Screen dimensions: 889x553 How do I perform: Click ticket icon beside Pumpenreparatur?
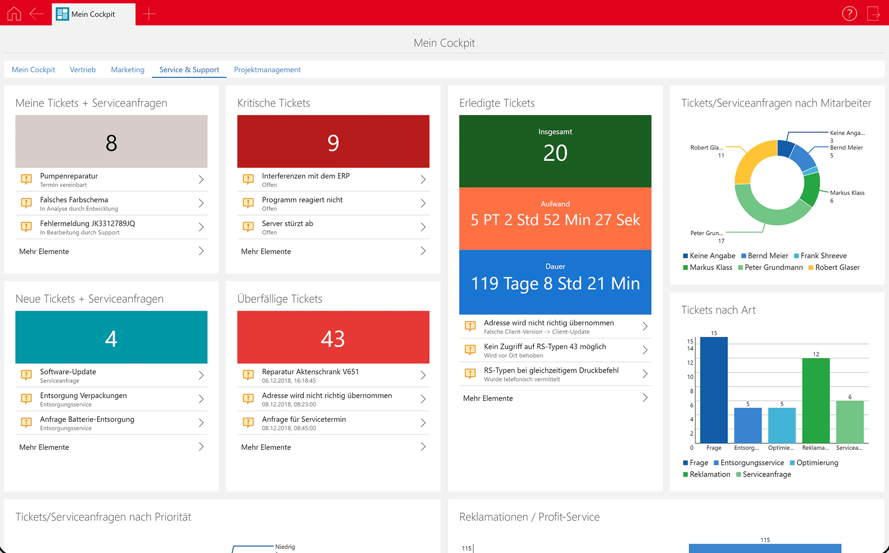click(x=27, y=179)
